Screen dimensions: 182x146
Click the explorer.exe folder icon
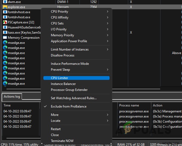(x=5, y=7)
